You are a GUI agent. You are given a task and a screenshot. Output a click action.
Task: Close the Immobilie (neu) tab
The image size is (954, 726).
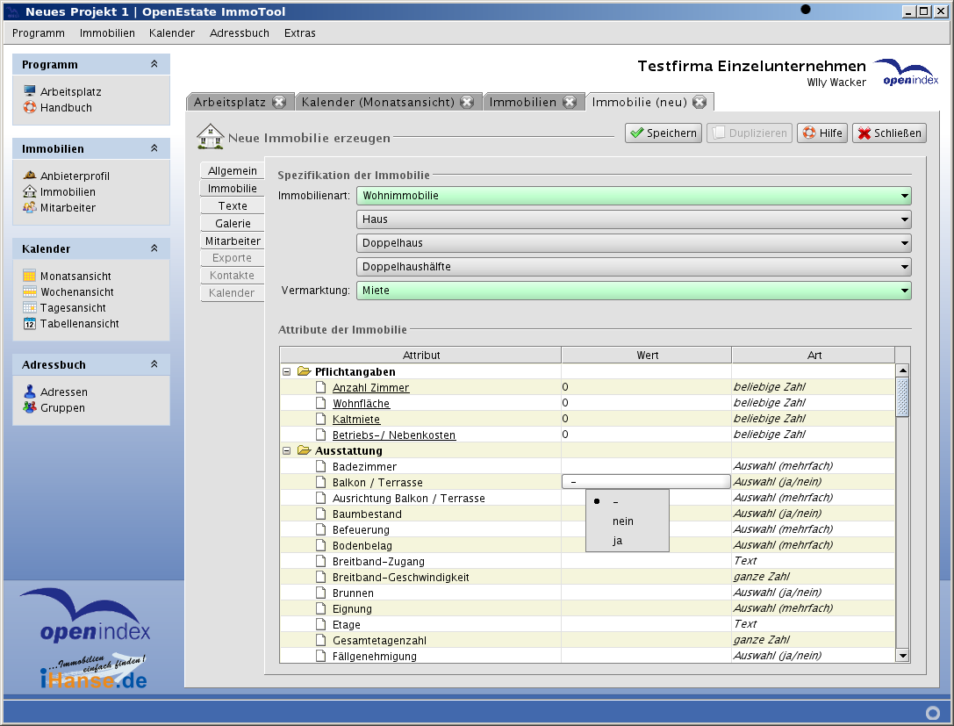click(699, 102)
